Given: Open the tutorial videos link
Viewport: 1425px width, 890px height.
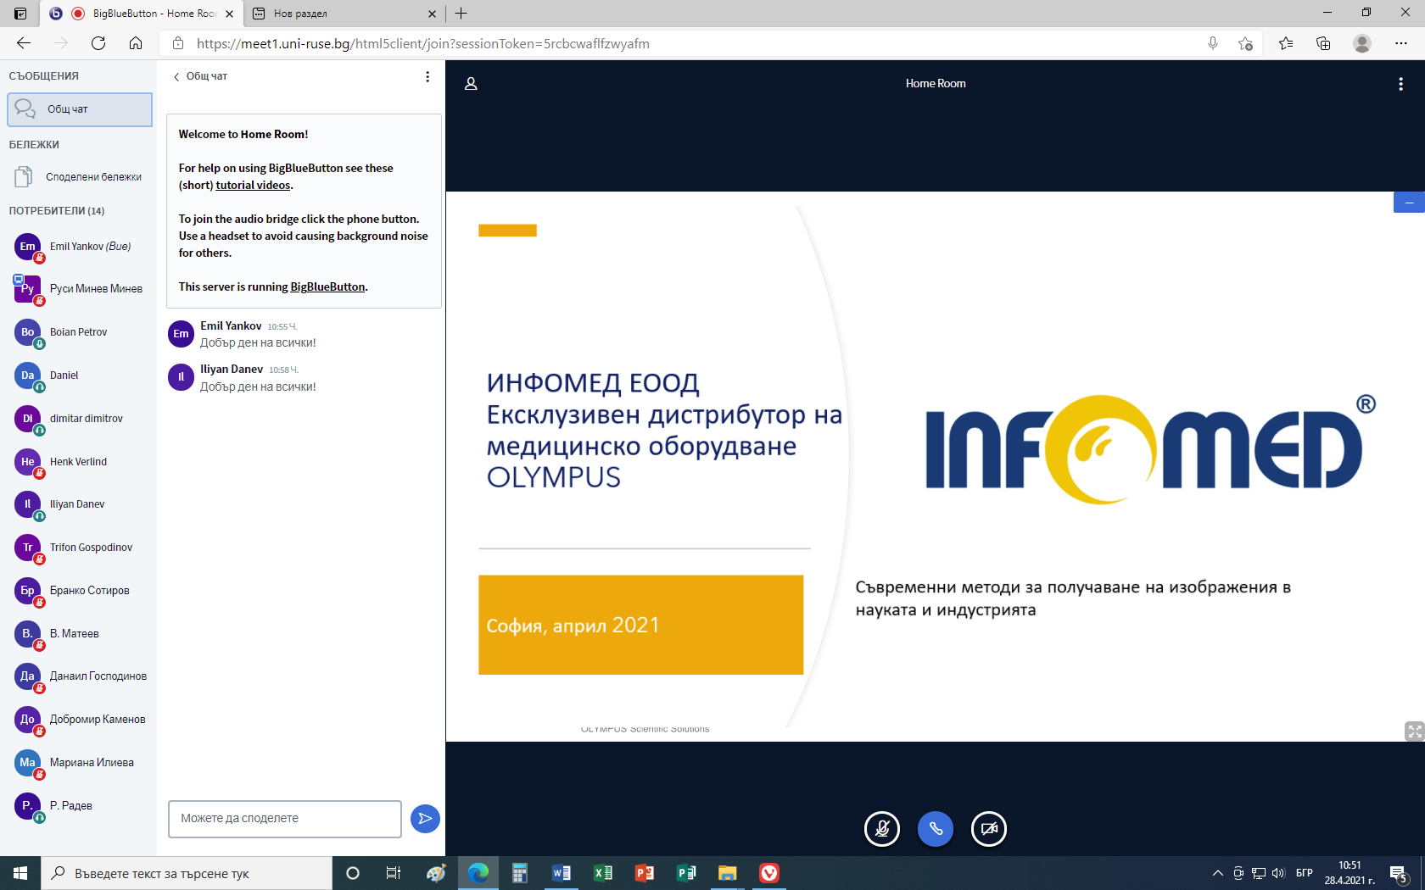Looking at the screenshot, I should 253,186.
